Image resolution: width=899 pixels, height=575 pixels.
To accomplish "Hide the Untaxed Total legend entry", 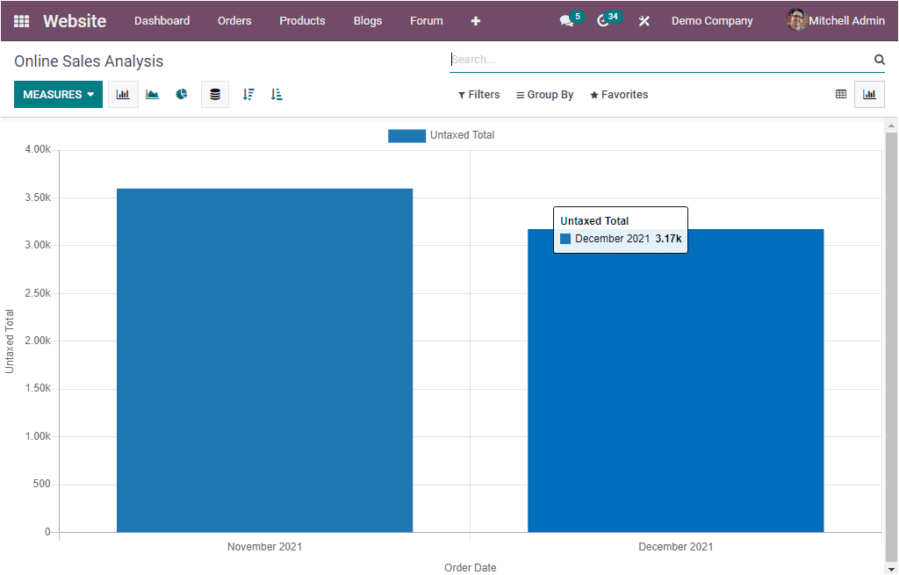I will click(x=442, y=135).
